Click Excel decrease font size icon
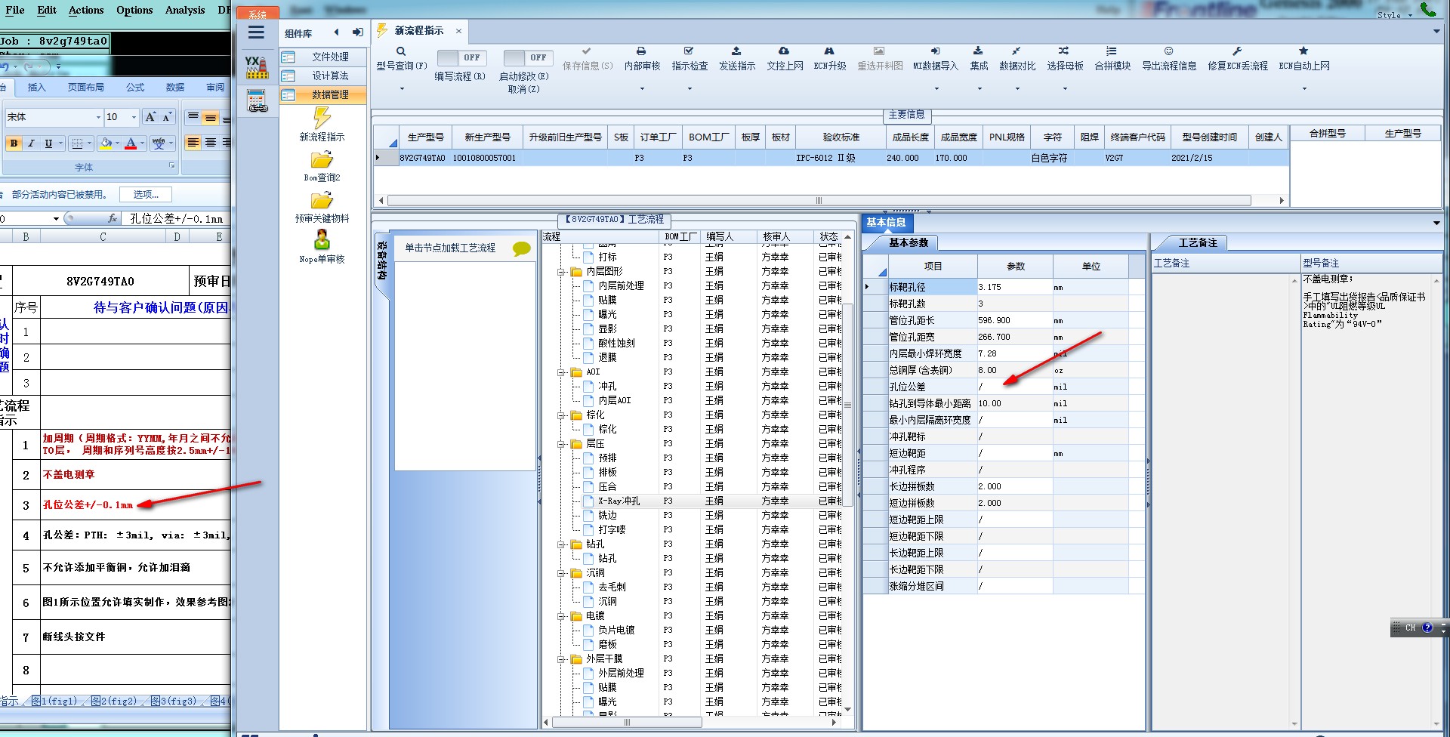The height and width of the screenshot is (737, 1450). coord(167,117)
